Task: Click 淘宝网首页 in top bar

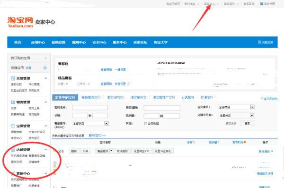Action: (x=173, y=4)
